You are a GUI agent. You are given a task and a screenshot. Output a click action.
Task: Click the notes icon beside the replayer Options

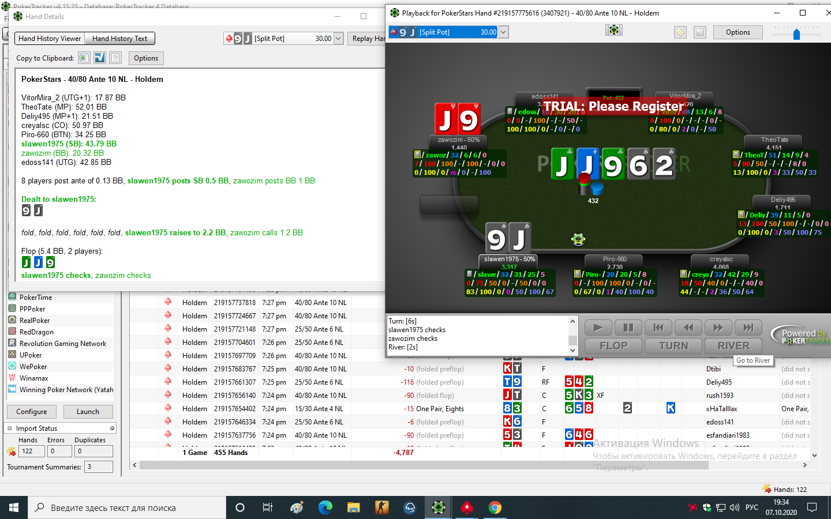point(700,32)
